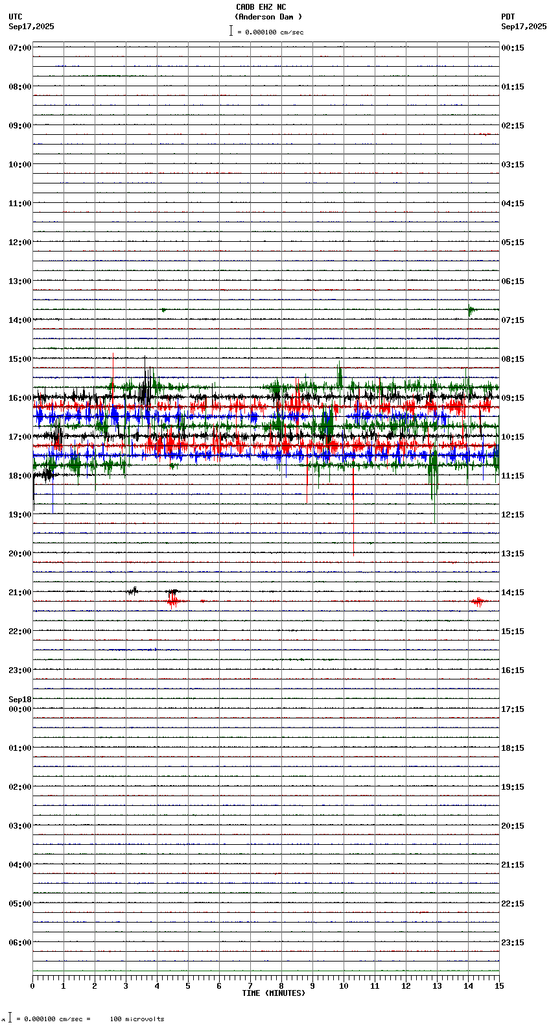Click the 08:00 UTC row label

[20, 87]
